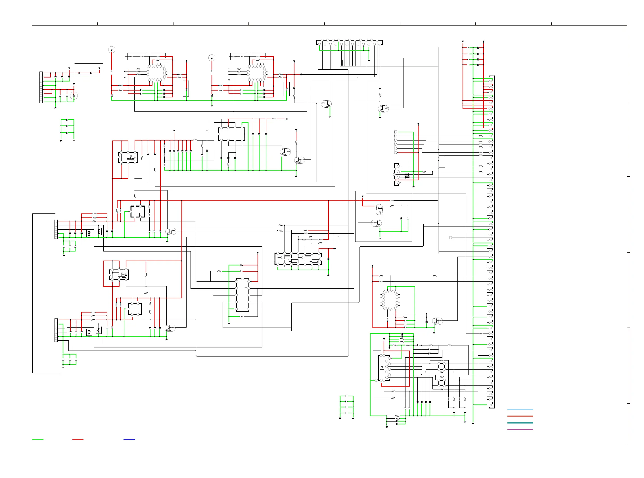The width and height of the screenshot is (644, 478).
Task: Click the lone test point circle near right connector
Action: coord(450,238)
